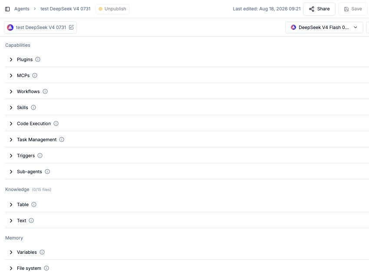Click the info icon next to Variables
This screenshot has height=272, width=369.
42,252
